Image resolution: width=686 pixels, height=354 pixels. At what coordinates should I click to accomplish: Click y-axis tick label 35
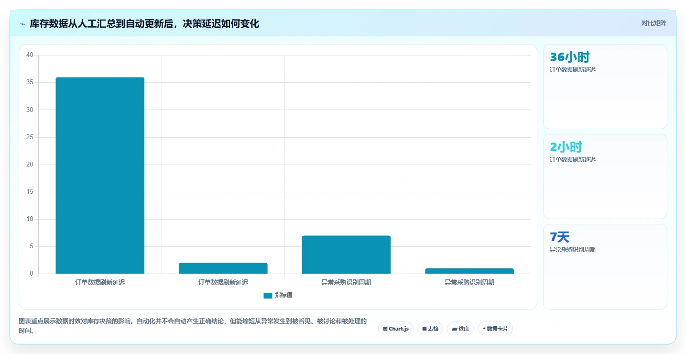pyautogui.click(x=30, y=82)
